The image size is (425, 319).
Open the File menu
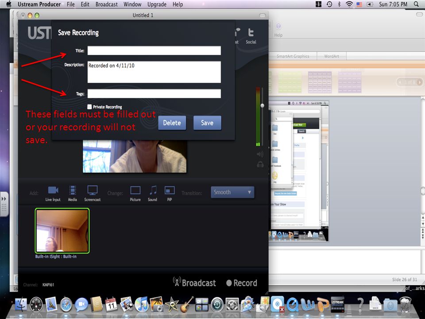70,4
